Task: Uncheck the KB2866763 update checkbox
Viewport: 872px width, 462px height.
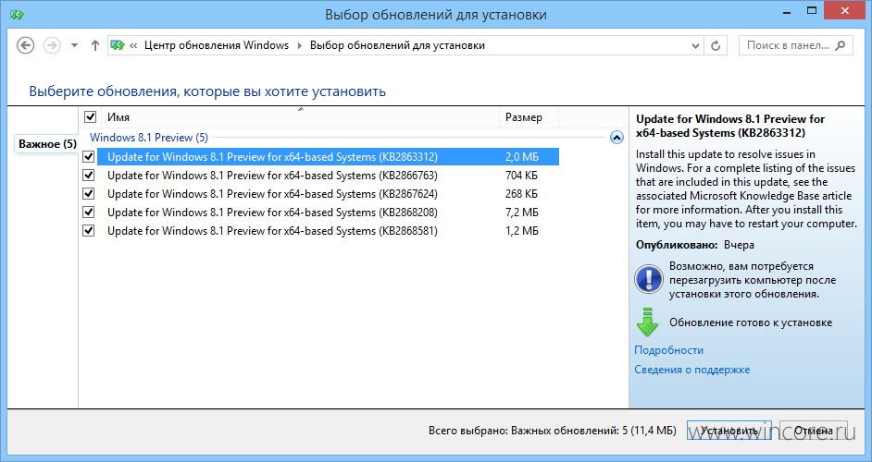Action: [x=89, y=175]
